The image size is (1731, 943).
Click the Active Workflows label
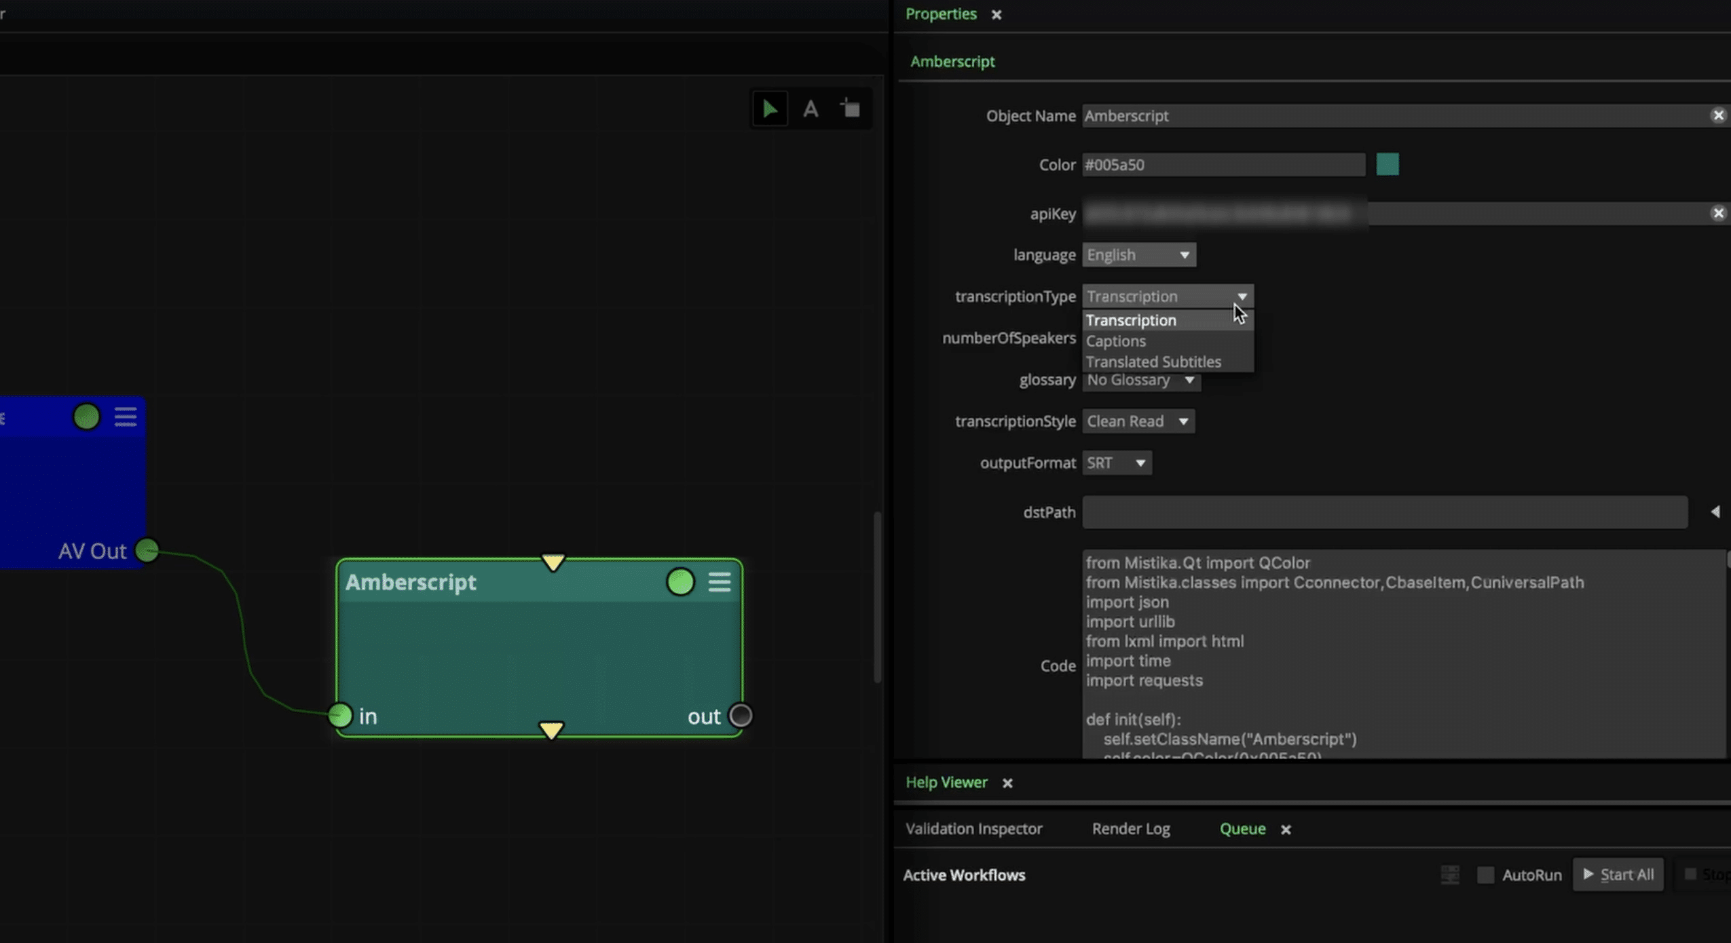[964, 874]
